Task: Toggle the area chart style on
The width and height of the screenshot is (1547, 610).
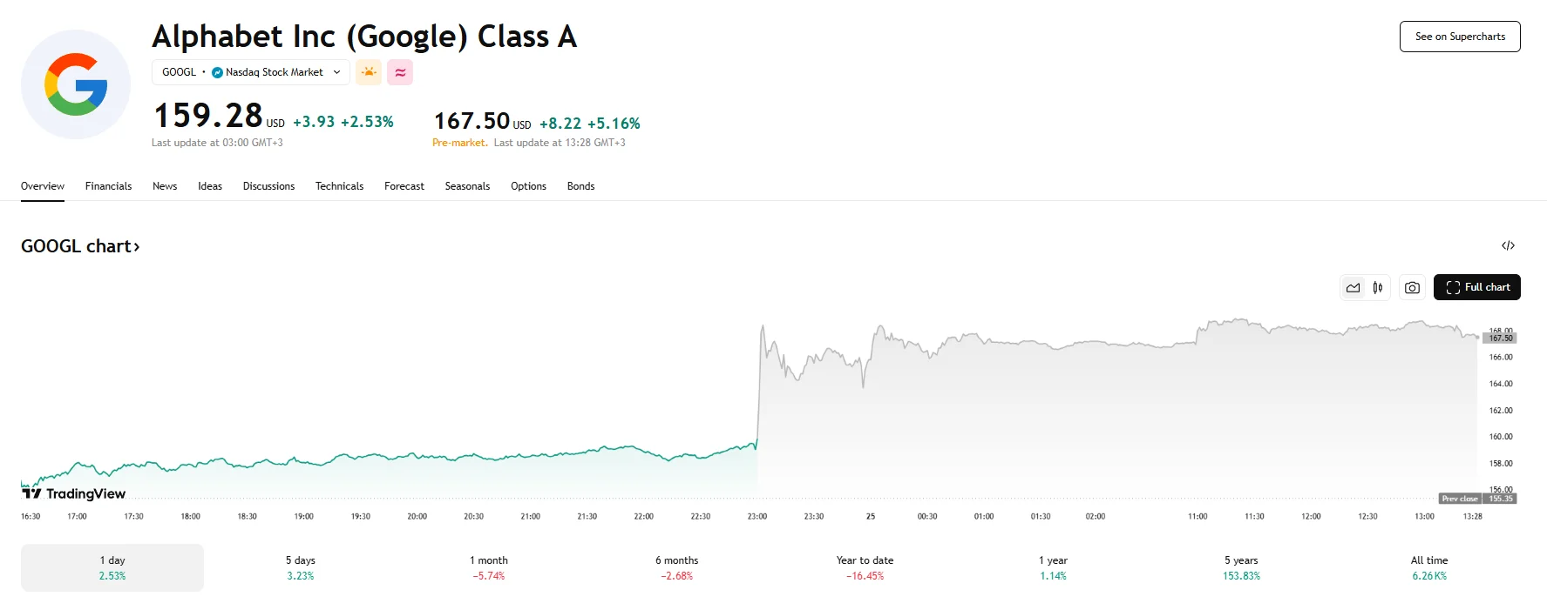Action: coord(1353,287)
